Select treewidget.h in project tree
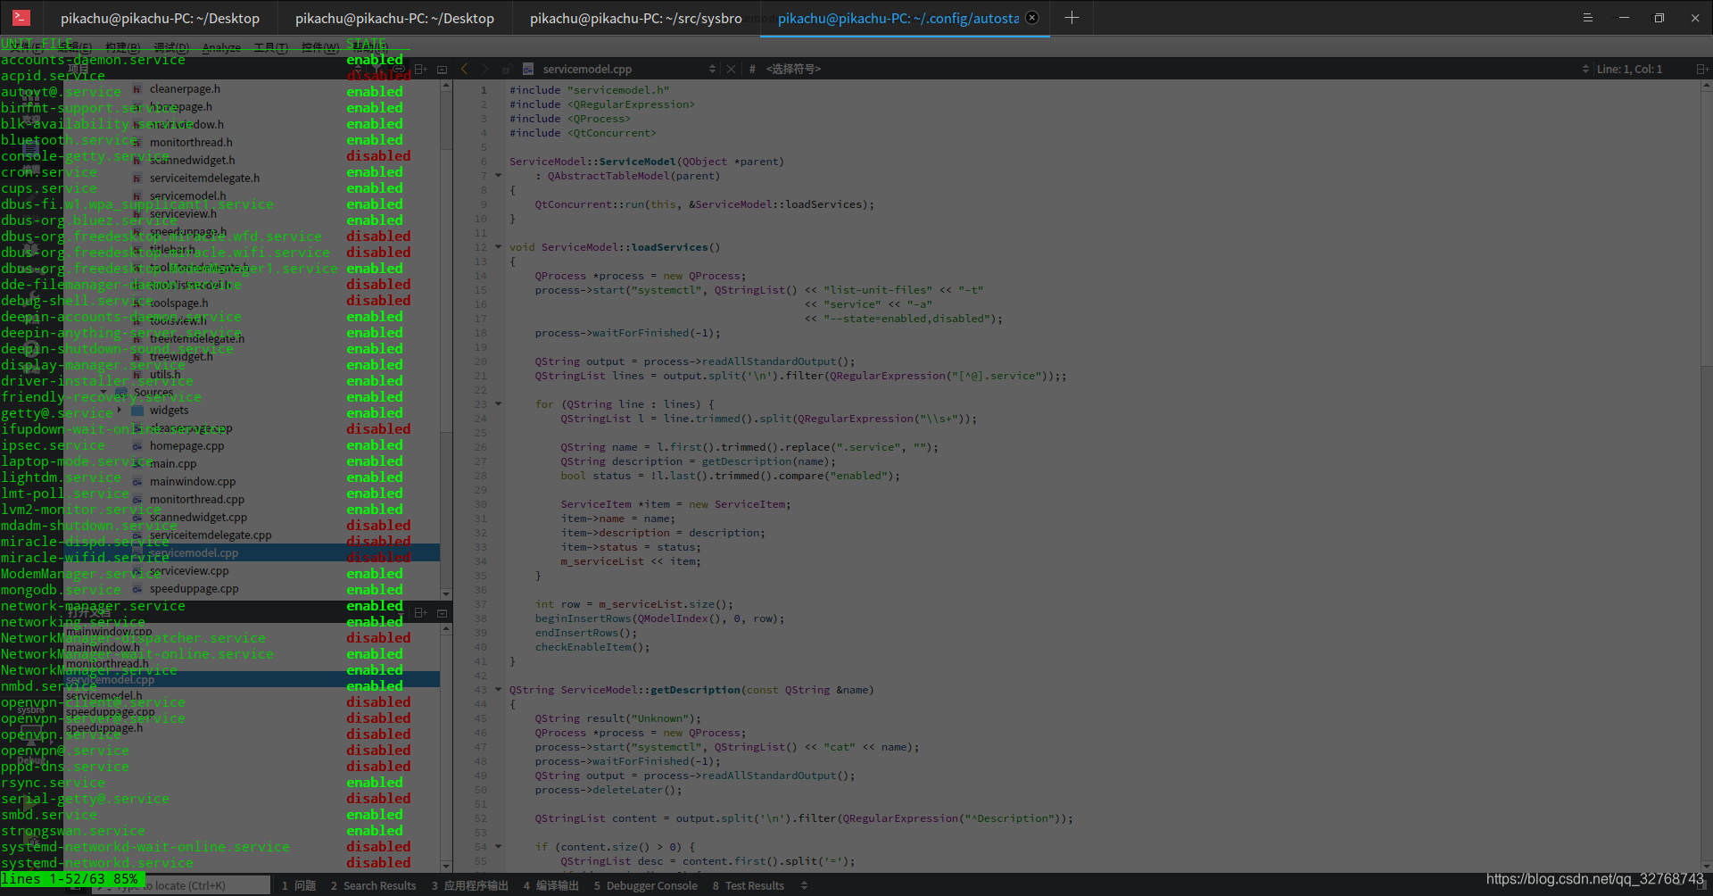The image size is (1713, 896). coord(181,356)
